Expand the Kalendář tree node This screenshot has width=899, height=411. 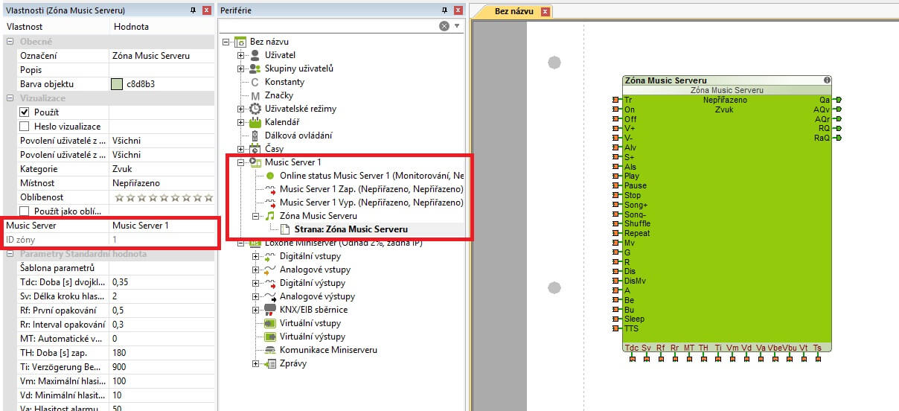click(x=240, y=122)
